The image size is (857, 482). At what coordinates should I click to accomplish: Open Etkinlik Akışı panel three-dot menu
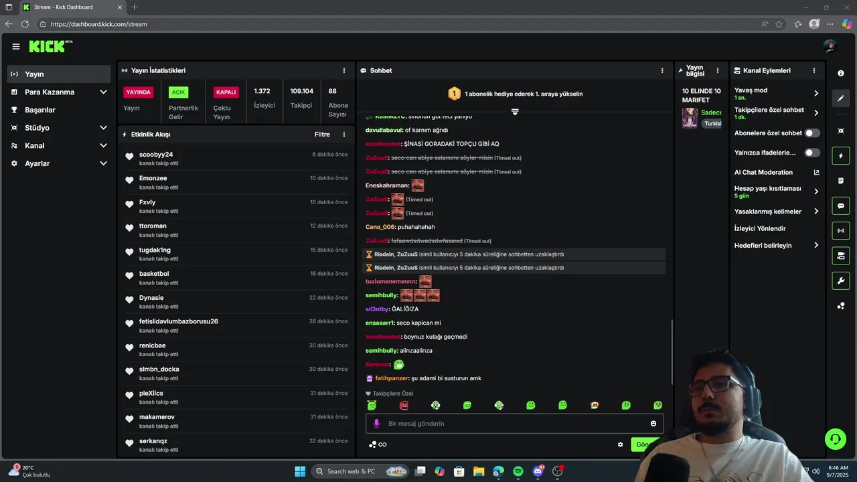click(344, 135)
